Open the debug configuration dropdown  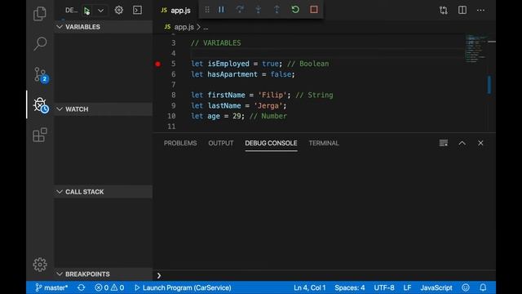(100, 11)
